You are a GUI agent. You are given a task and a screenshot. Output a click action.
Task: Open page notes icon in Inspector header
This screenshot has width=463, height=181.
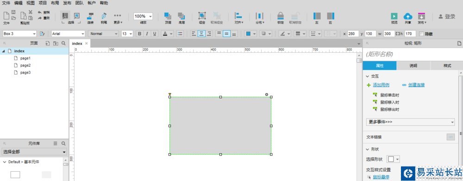pos(459,44)
